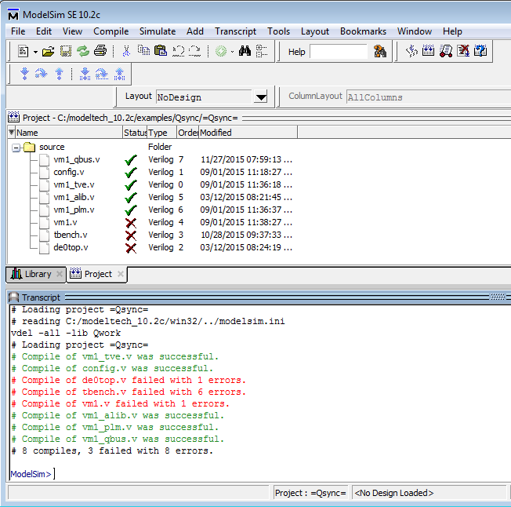
Task: Click the Help search icon beside Help field
Action: pyautogui.click(x=381, y=52)
